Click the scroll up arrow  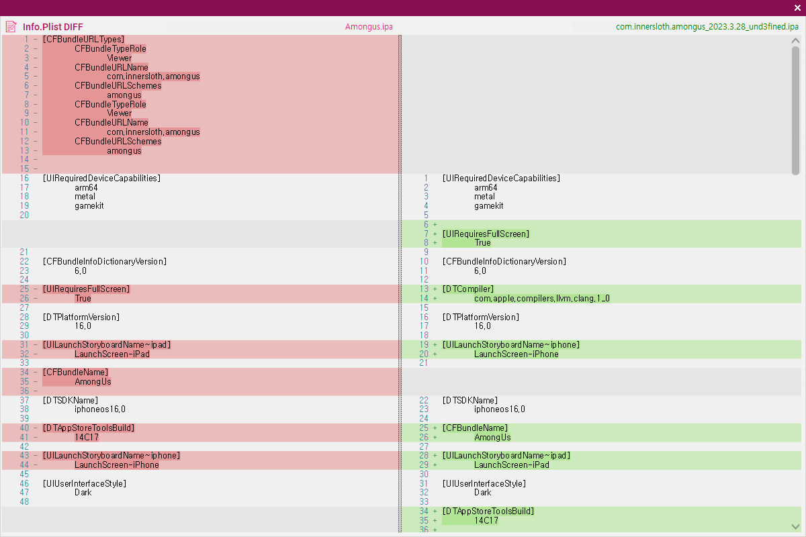click(796, 41)
